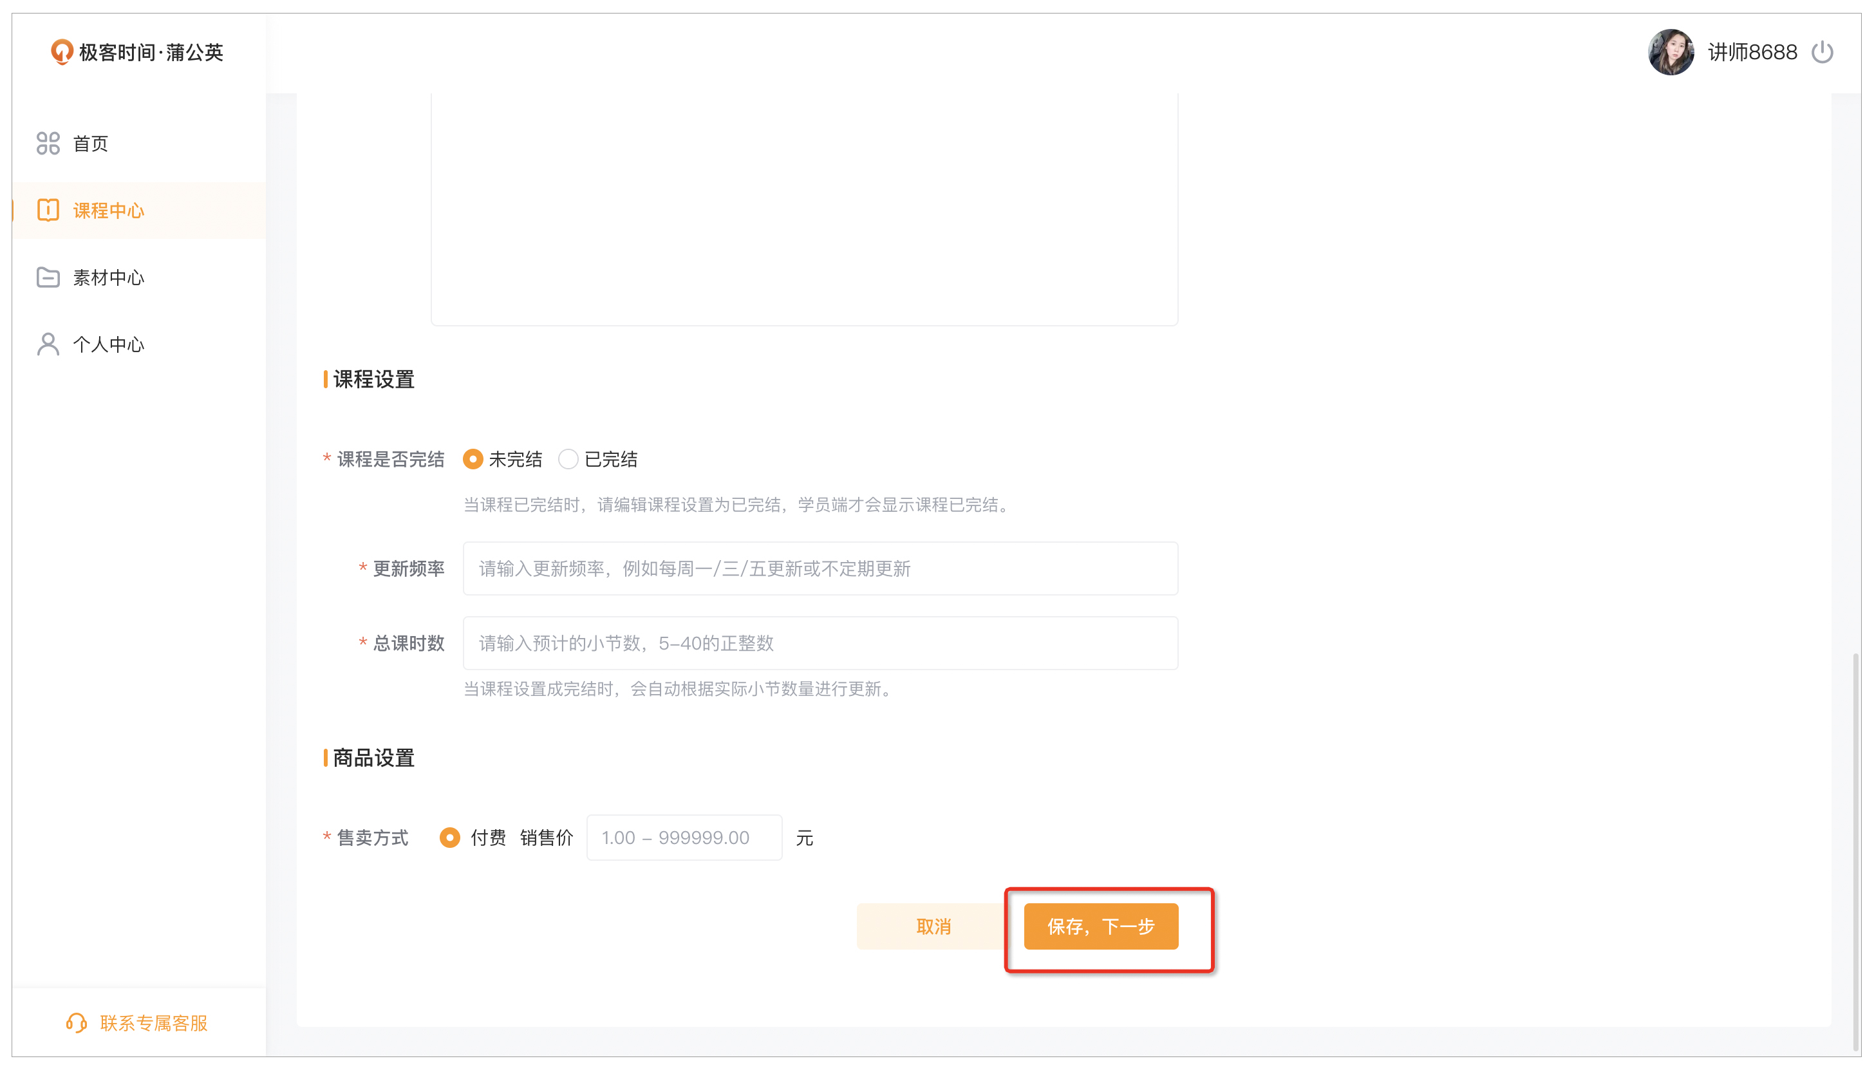
Task: Open 个人中心 menu item
Action: click(x=109, y=344)
